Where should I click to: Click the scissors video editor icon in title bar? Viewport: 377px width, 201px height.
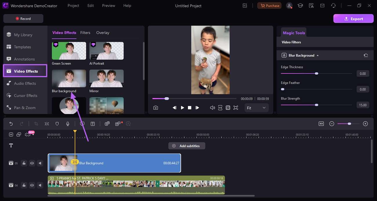pyautogui.click(x=311, y=6)
